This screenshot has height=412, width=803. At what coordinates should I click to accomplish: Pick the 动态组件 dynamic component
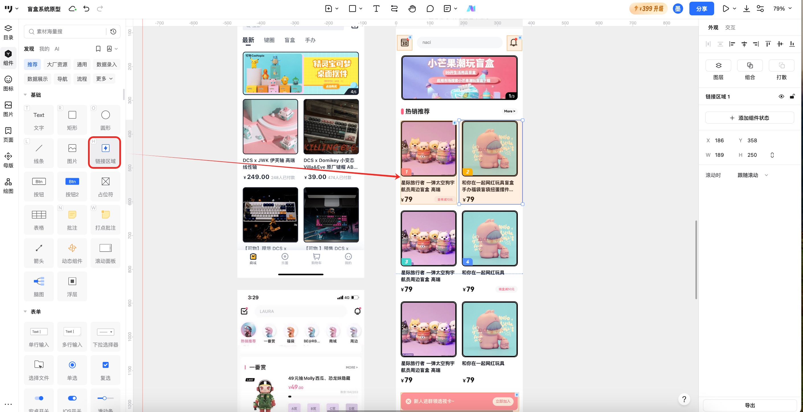[x=72, y=253]
